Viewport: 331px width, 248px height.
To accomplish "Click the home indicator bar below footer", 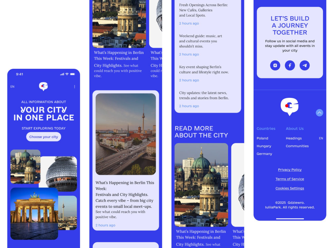I will 290,219.
